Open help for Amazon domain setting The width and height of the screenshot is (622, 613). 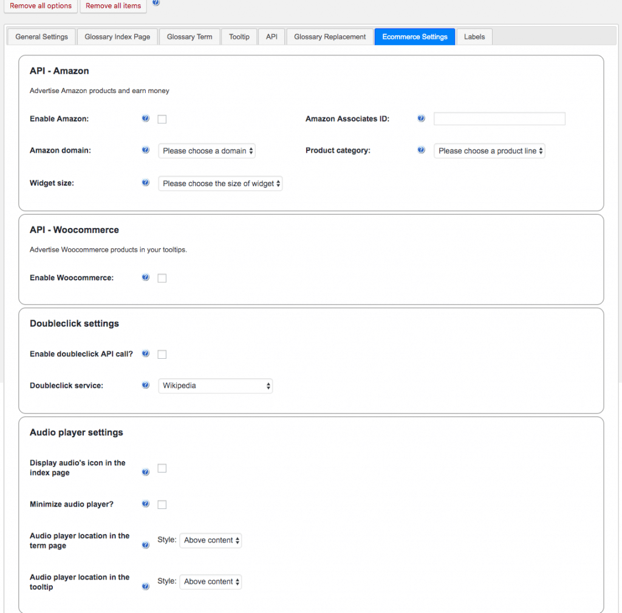click(145, 150)
